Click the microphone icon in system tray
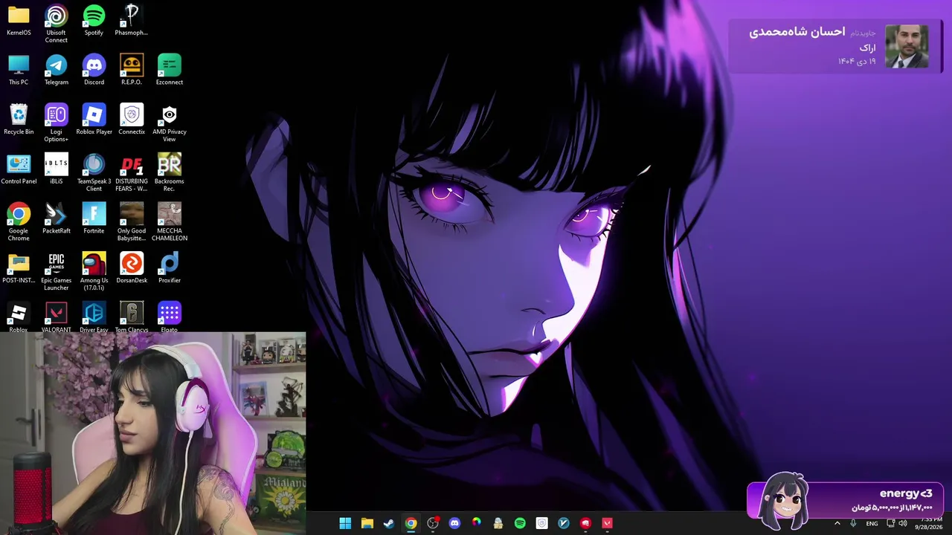Viewport: 952px width, 535px height. pyautogui.click(x=853, y=523)
